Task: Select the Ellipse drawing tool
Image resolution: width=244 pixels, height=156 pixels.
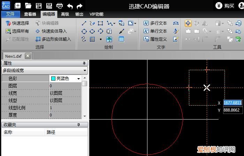Action: point(92,31)
